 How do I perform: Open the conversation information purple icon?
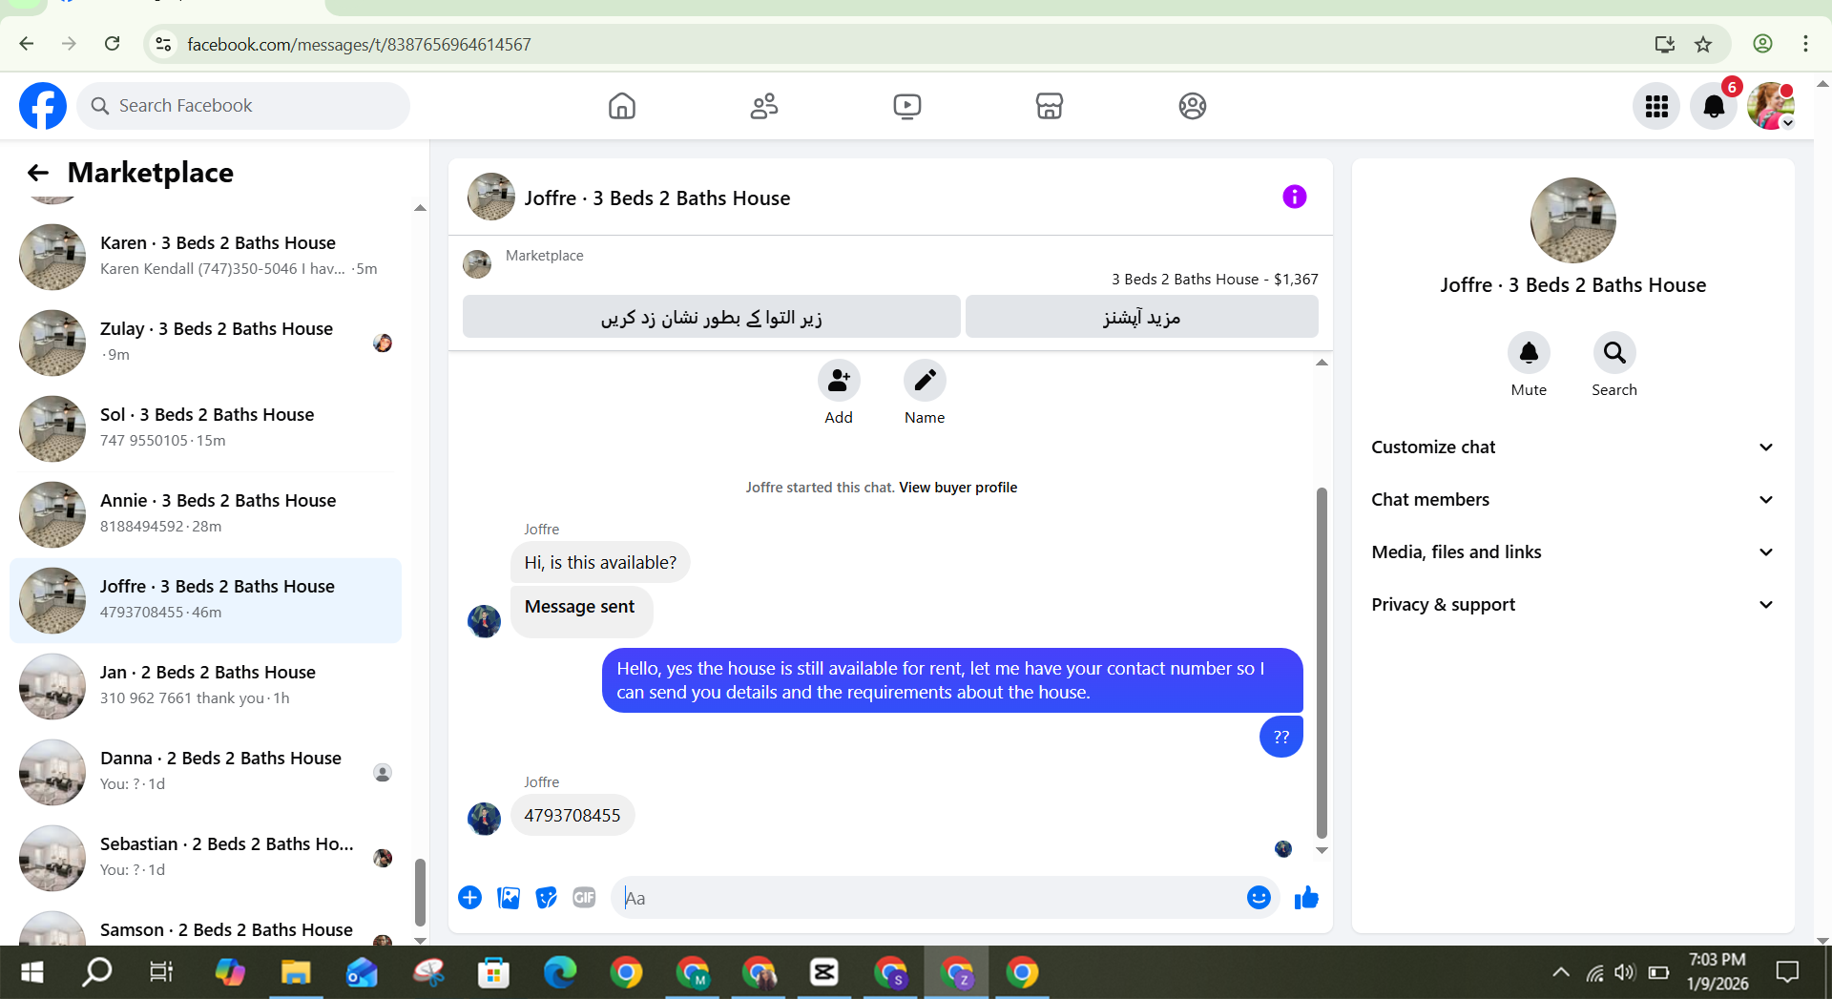click(x=1294, y=197)
